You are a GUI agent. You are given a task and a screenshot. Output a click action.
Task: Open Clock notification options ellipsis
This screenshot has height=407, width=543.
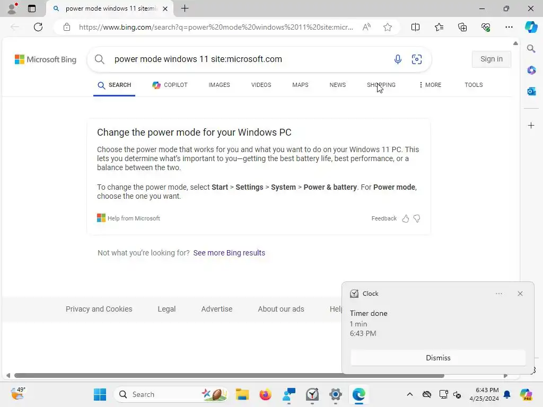(498, 294)
